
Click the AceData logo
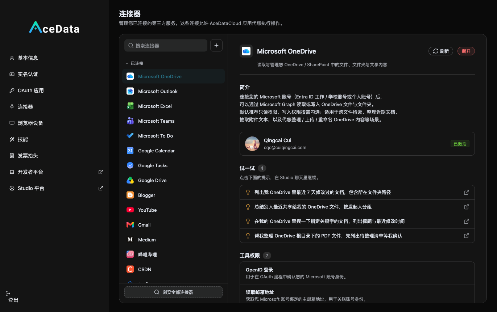(x=54, y=28)
